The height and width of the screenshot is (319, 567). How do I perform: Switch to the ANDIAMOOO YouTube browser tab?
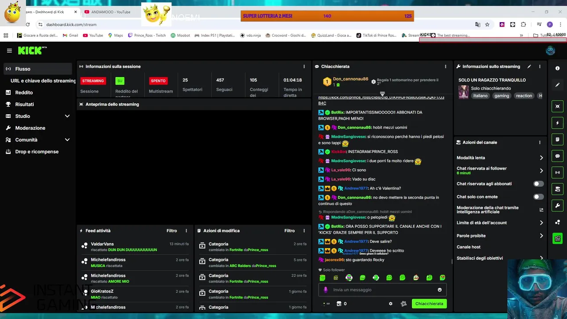[111, 12]
